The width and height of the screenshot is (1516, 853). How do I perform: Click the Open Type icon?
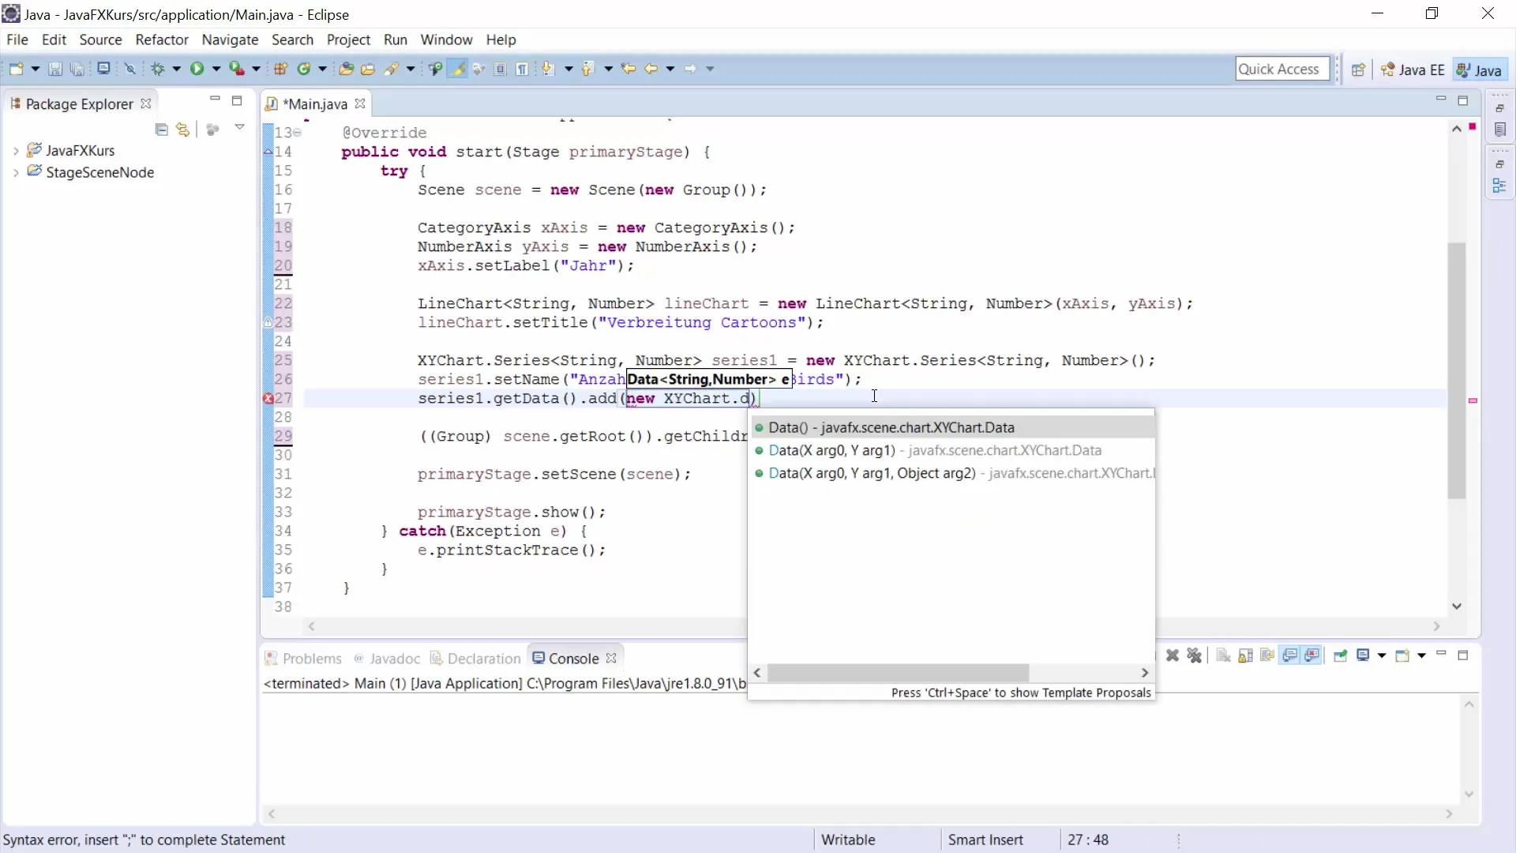(x=346, y=69)
